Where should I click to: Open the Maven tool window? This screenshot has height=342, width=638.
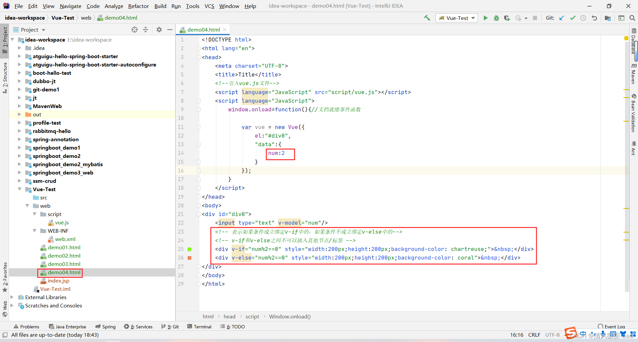[634, 74]
